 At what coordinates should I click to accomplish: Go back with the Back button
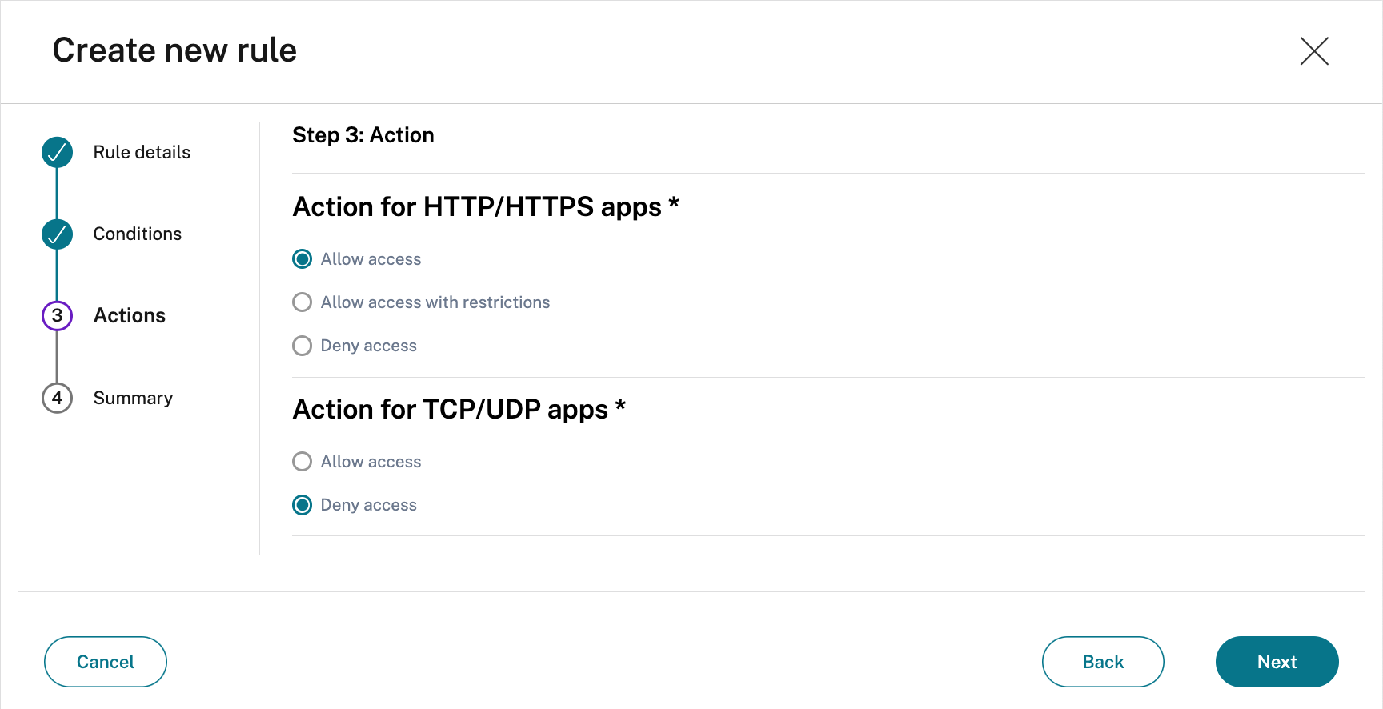pyautogui.click(x=1102, y=662)
